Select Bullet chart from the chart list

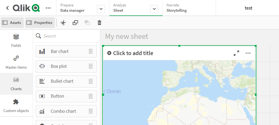66,81
